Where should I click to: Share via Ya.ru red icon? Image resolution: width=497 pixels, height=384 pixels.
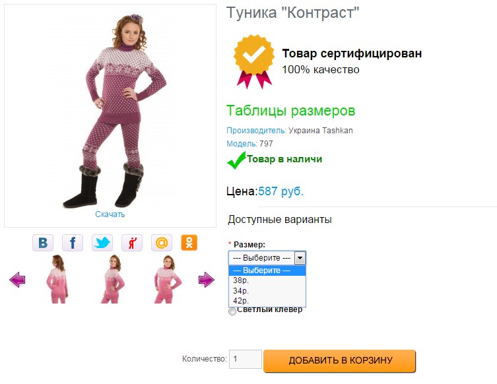click(x=132, y=243)
